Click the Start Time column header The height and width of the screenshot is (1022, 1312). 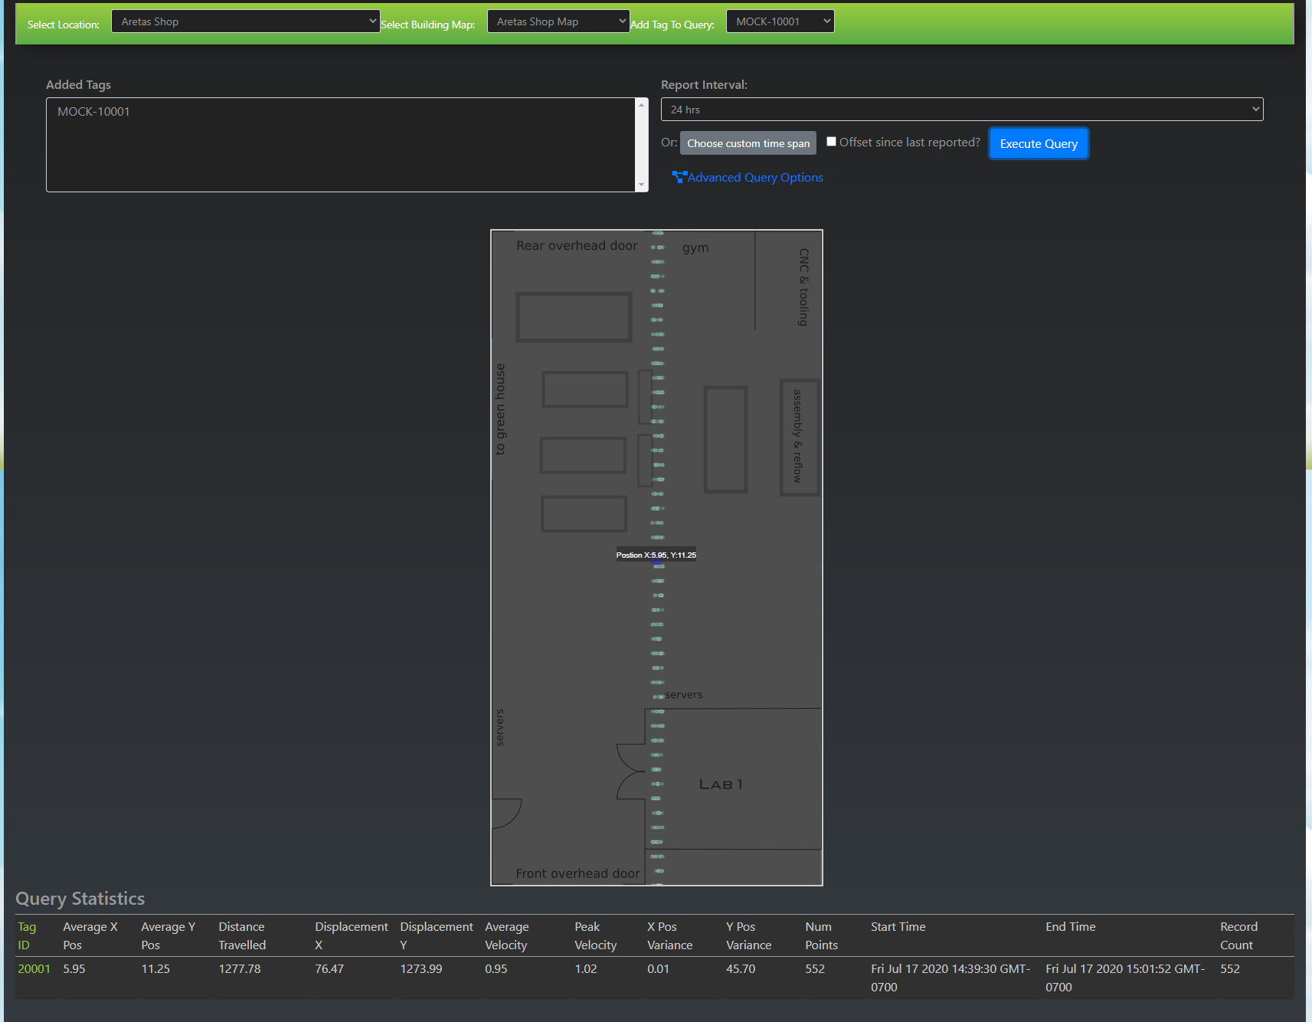pyautogui.click(x=898, y=927)
